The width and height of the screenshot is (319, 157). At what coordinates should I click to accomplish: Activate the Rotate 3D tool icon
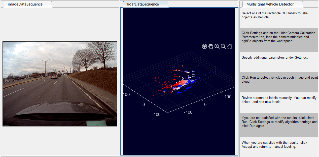204,46
